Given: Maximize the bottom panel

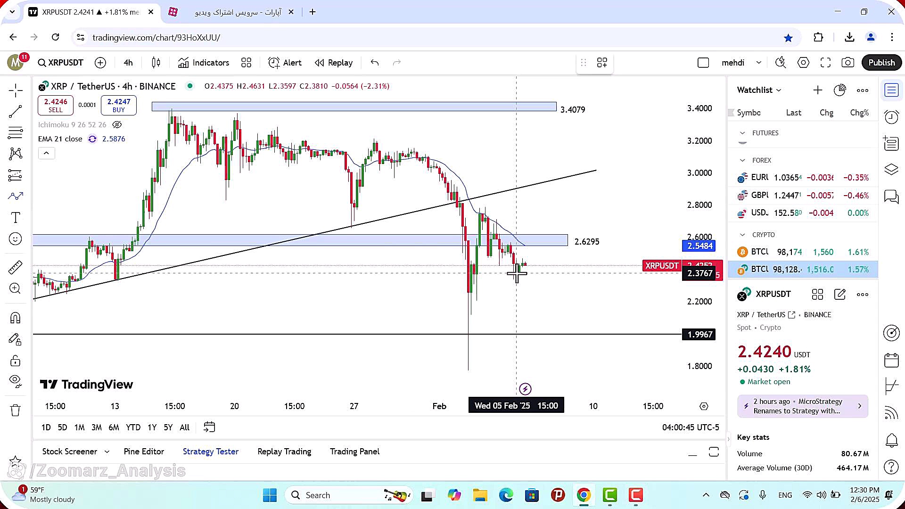Looking at the screenshot, I should pyautogui.click(x=714, y=452).
